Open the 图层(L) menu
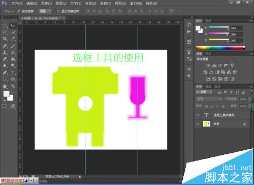 coord(61,4)
